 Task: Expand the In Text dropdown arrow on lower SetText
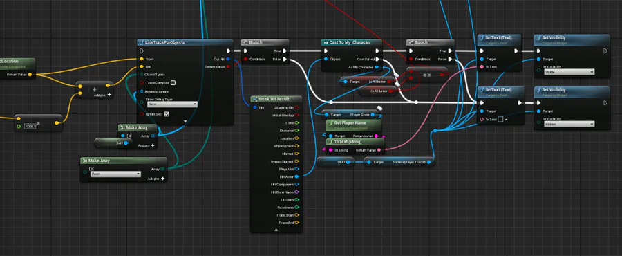(x=506, y=119)
